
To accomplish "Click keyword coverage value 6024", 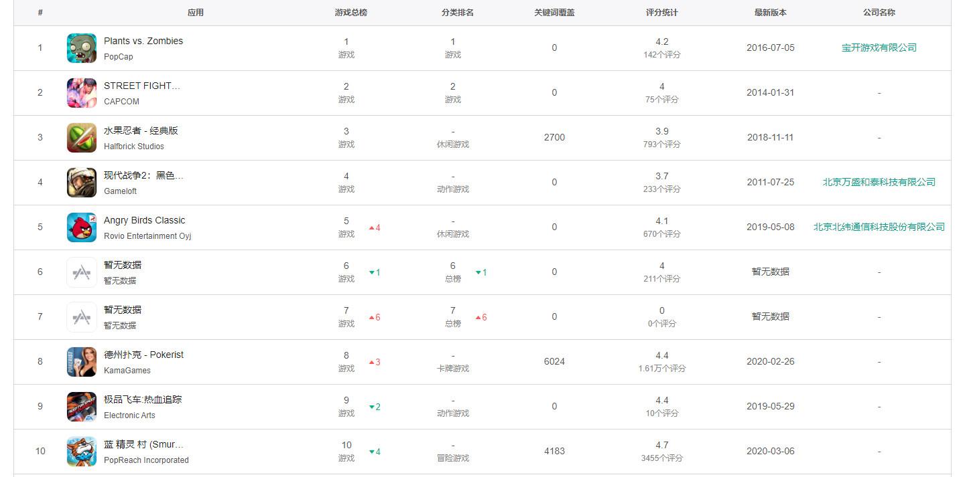I will (554, 361).
